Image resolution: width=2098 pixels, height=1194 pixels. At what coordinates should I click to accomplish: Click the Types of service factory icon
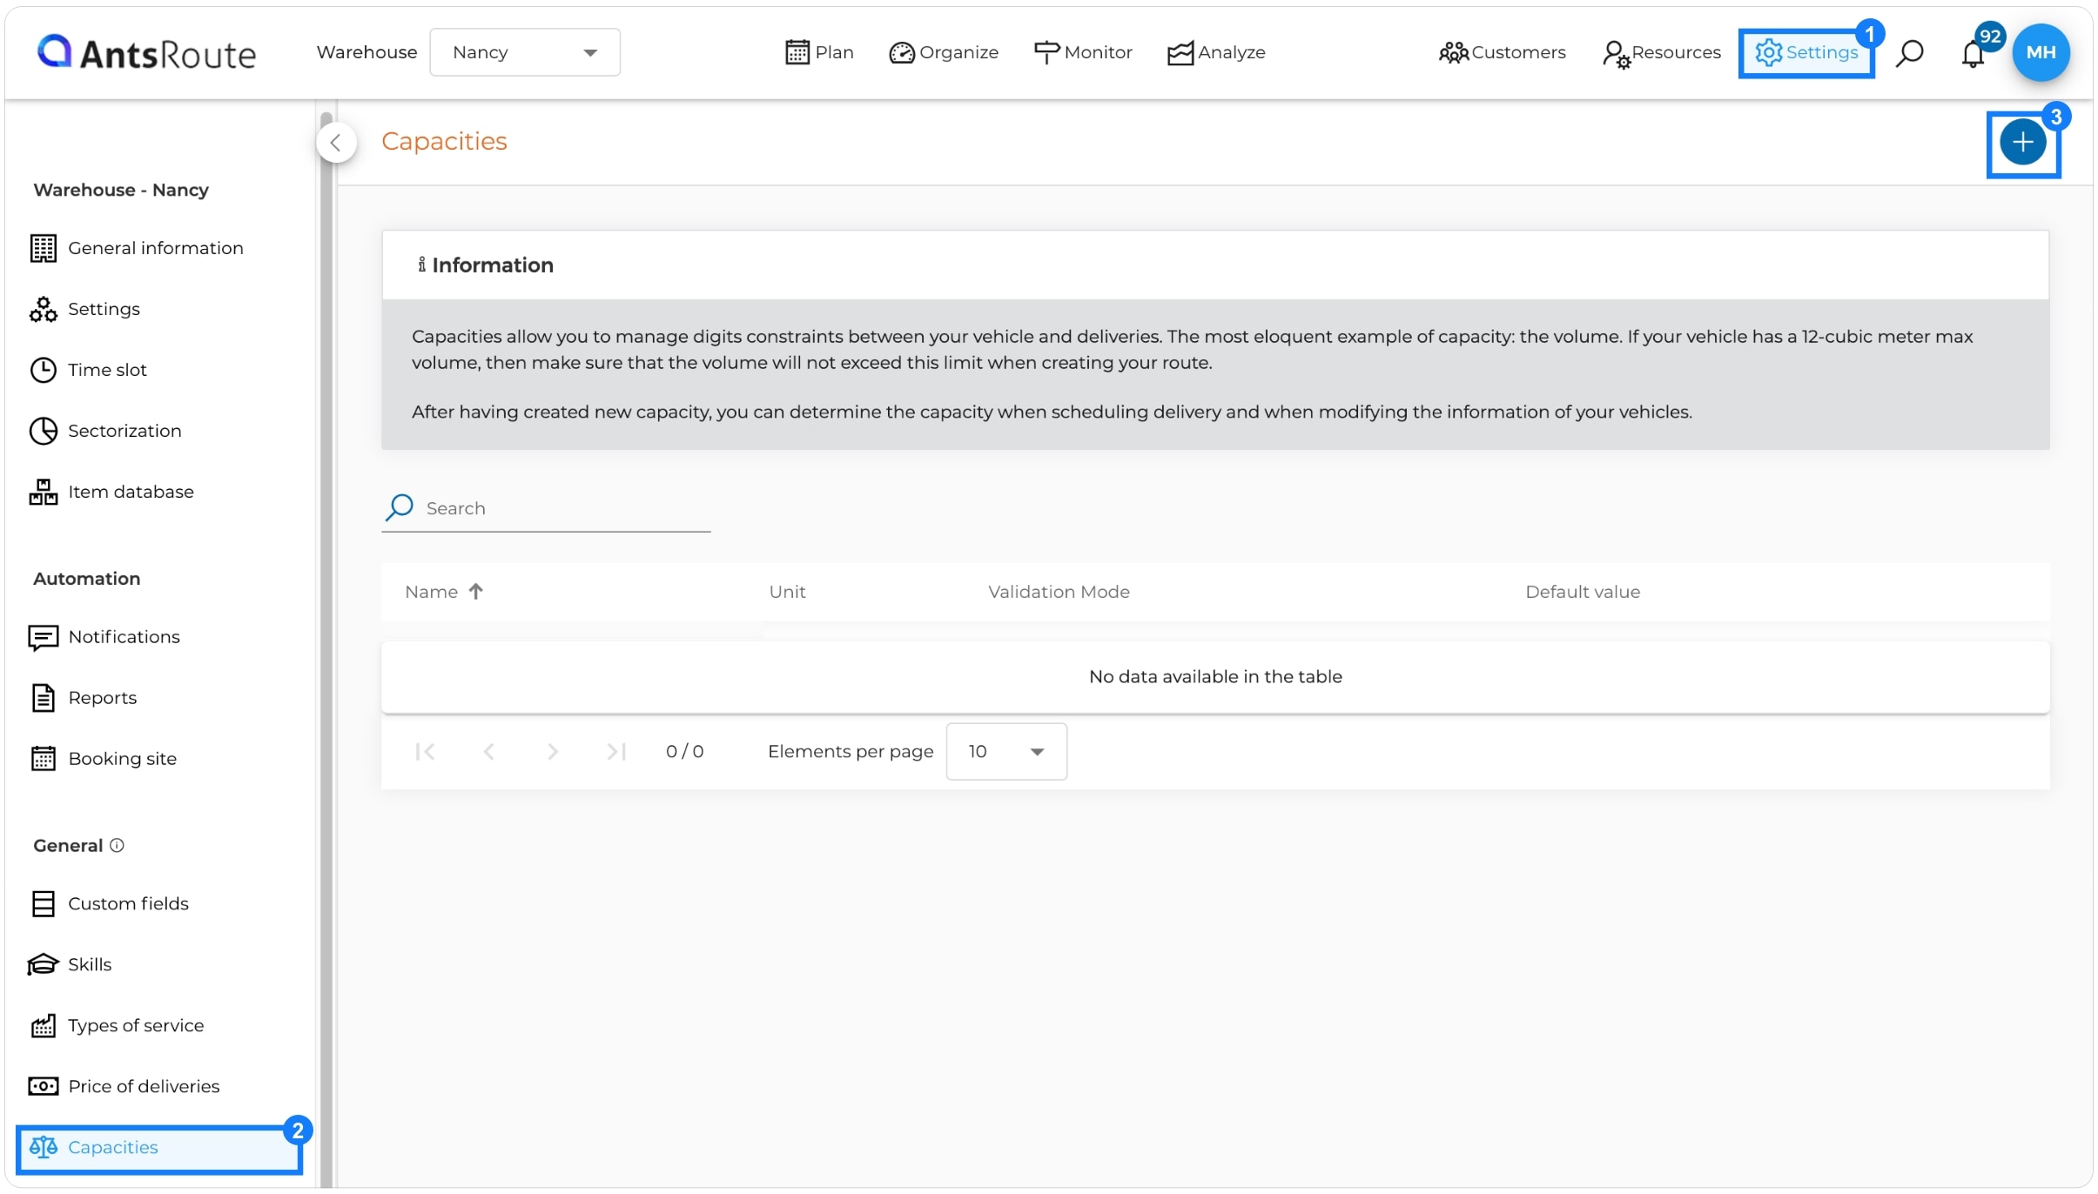click(x=44, y=1025)
